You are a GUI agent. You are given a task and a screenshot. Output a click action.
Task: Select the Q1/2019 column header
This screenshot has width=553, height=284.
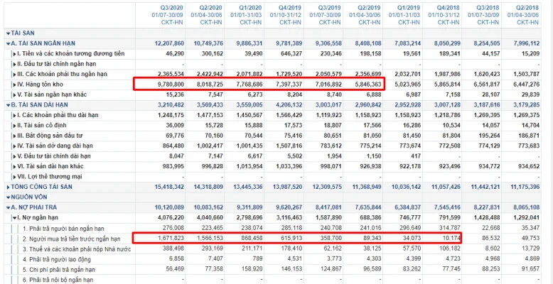(410, 7)
